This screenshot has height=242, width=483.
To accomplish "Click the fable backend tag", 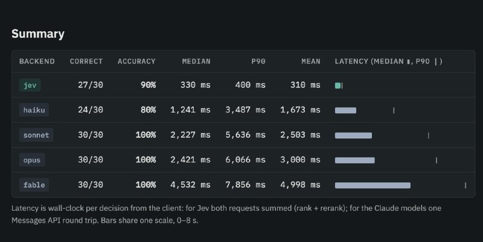I will [34, 185].
